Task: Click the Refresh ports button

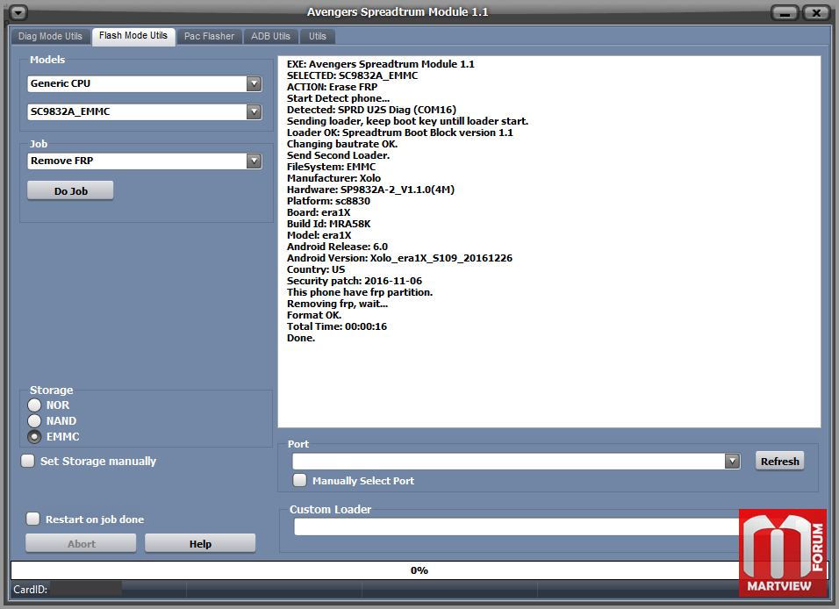Action: tap(779, 461)
